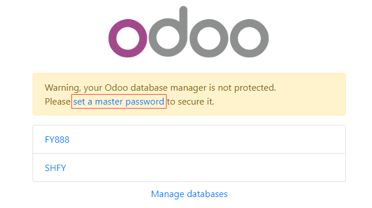
Task: Click the warning text about unprotected manager
Action: (x=160, y=88)
